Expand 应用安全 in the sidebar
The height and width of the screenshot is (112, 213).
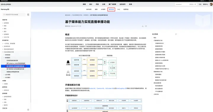(6, 90)
